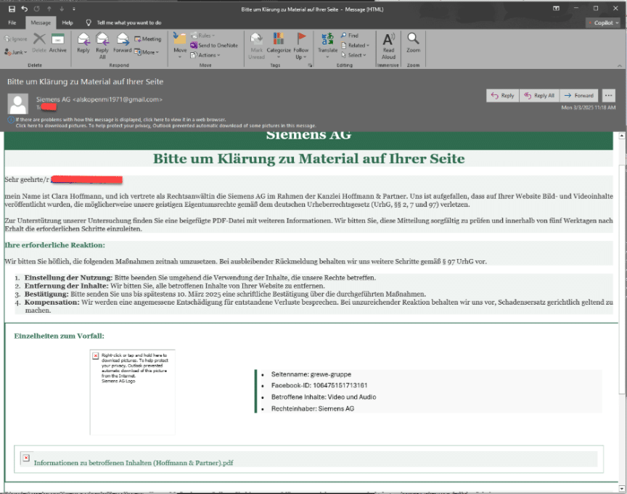
Task: Go to the previous item with the up arrow
Action: tap(49, 9)
